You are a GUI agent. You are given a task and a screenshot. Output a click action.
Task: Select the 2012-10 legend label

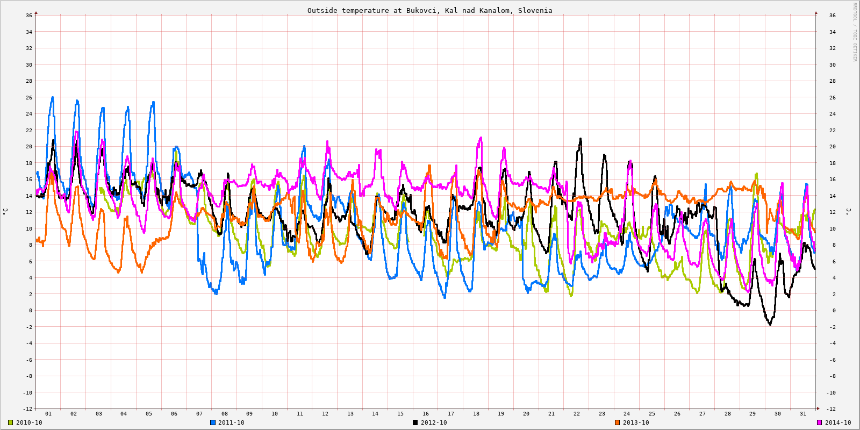(434, 422)
